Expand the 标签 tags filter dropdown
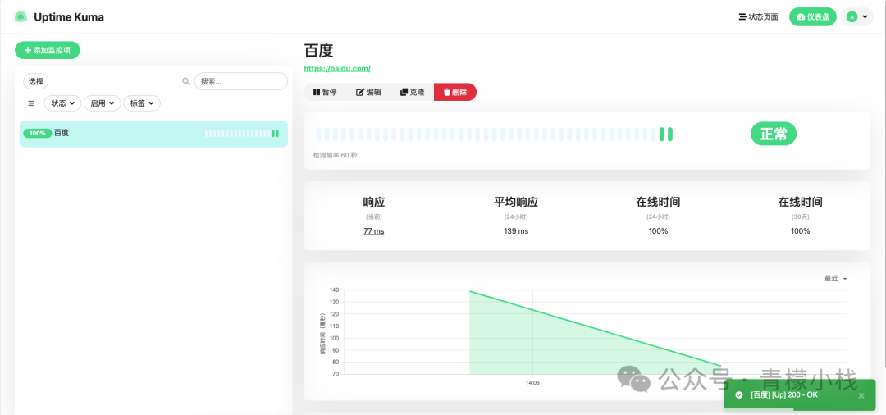 click(142, 103)
